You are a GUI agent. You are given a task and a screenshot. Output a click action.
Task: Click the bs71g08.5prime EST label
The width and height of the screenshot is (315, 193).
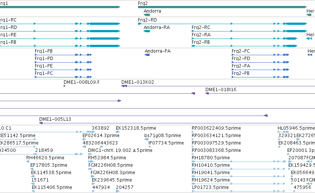(162, 136)
